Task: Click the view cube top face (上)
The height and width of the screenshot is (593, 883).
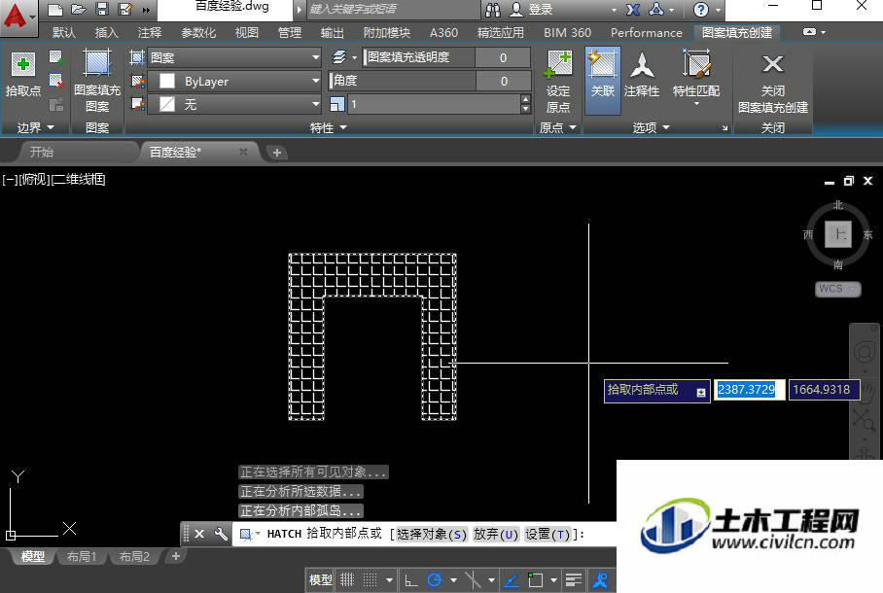Action: click(x=838, y=233)
